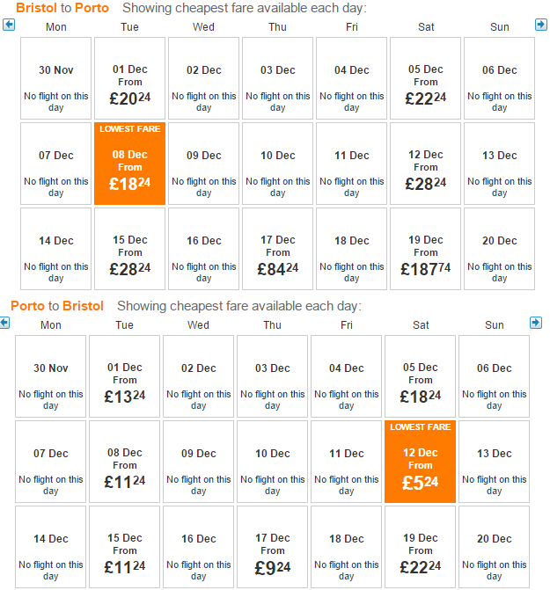Click 20 Dec return no-flight cell
This screenshot has width=550, height=590.
[x=494, y=547]
